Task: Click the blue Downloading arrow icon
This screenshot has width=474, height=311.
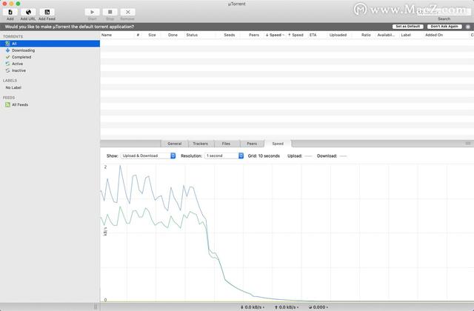Action: [7, 50]
